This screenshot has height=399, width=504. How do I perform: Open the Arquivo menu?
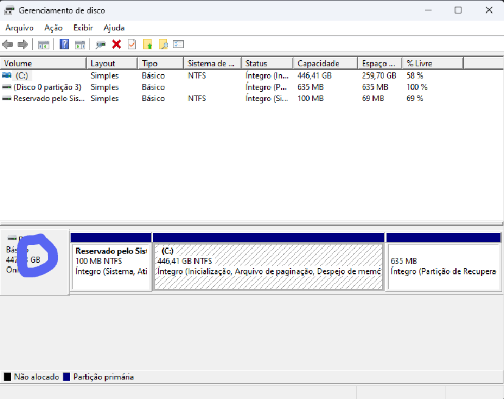pyautogui.click(x=19, y=28)
